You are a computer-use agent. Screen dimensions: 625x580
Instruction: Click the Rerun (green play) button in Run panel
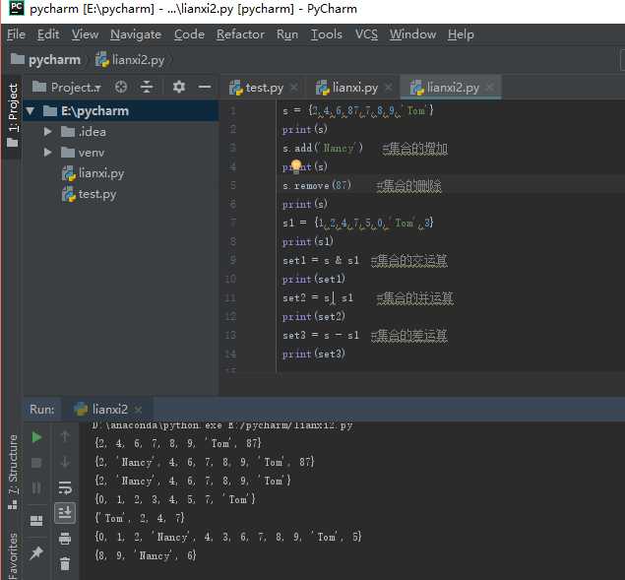(36, 437)
